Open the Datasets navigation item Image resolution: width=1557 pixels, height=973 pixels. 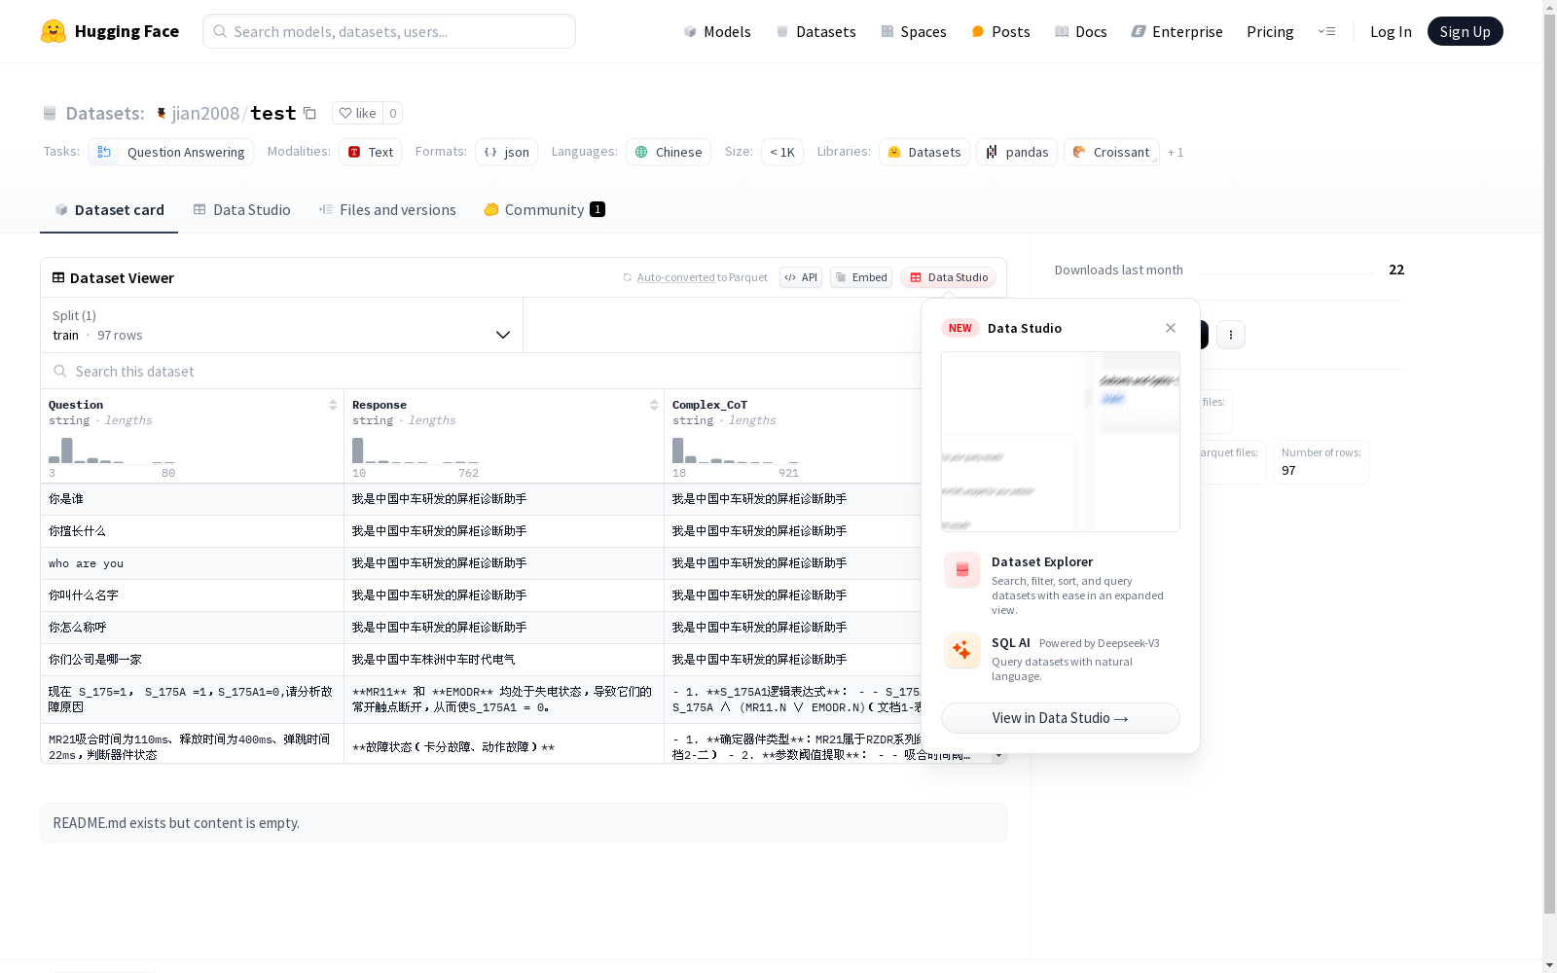coord(815,31)
